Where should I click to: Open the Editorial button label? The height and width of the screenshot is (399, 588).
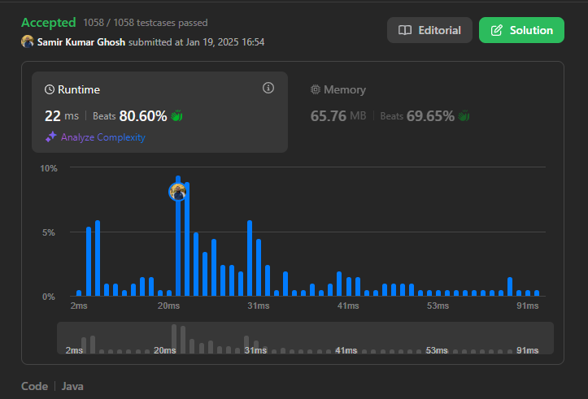tap(439, 31)
